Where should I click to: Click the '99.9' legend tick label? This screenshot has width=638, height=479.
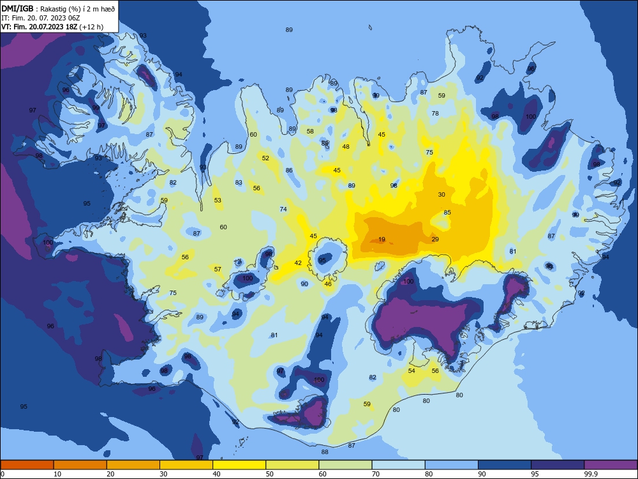591,474
